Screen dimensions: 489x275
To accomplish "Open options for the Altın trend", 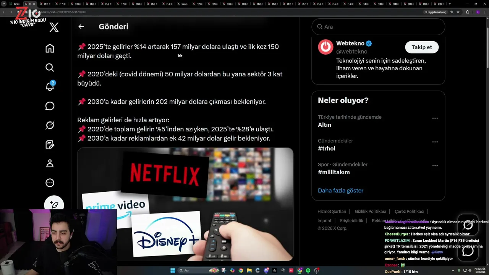I will 435,118.
